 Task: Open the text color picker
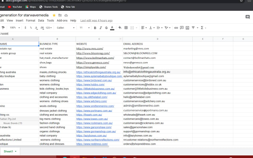112,28
